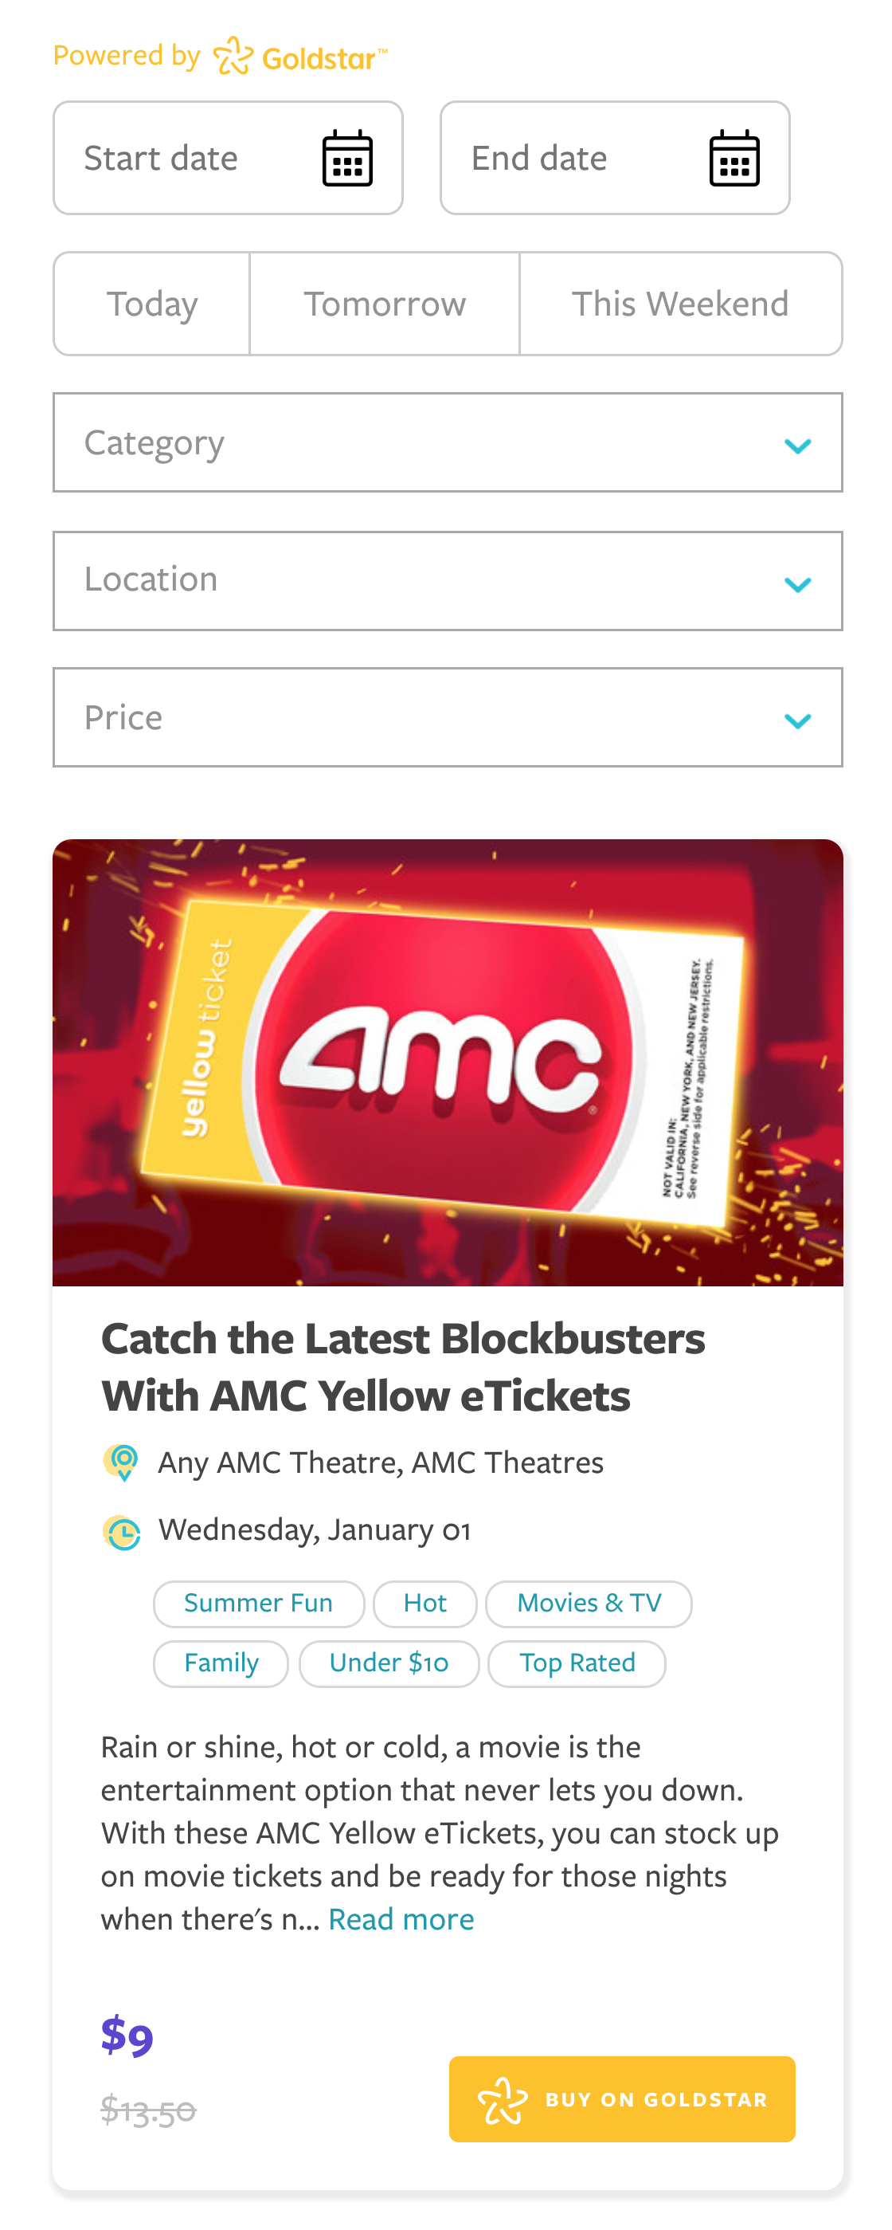Image resolution: width=892 pixels, height=2230 pixels.
Task: Click the location pin icon
Action: point(121,1462)
